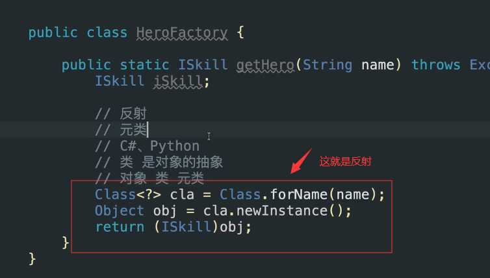Click the HeroFactory class name
Viewport: 490px width, 278px height.
pyautogui.click(x=182, y=33)
